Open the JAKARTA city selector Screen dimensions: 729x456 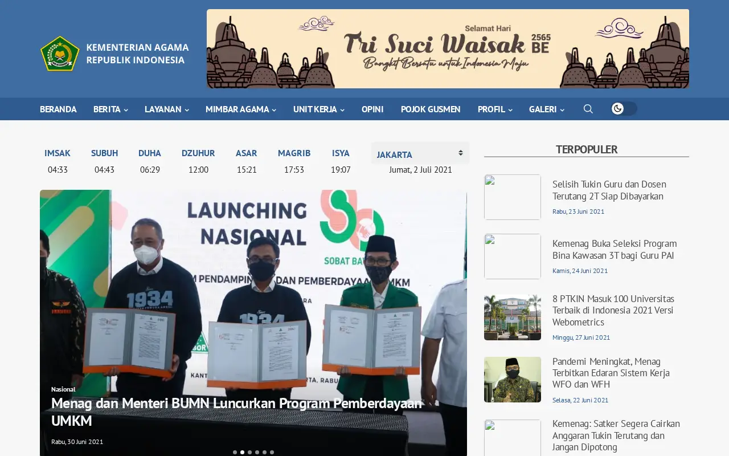[420, 153]
